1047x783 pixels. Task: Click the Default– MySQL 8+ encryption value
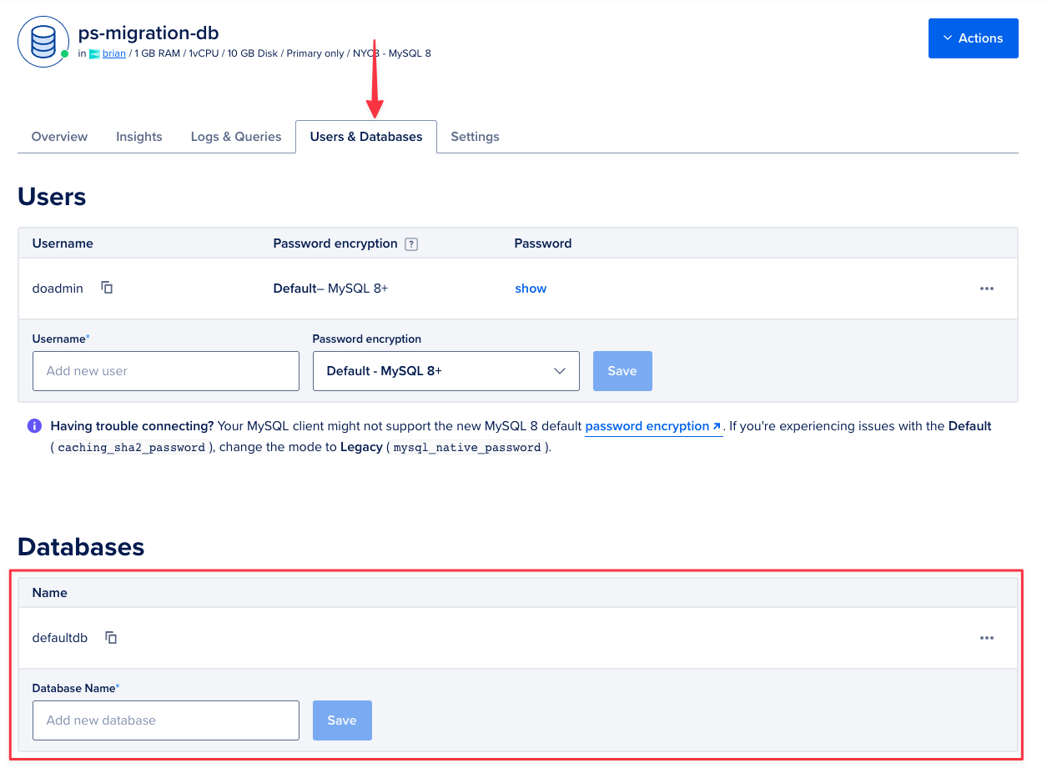330,289
